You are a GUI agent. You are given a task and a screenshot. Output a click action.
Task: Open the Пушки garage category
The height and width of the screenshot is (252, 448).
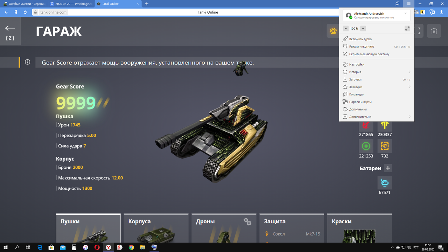88,228
